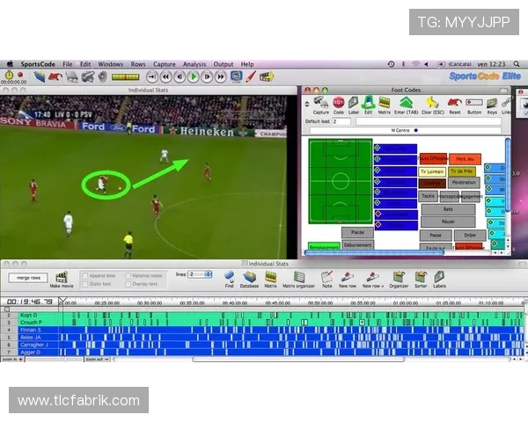This screenshot has height=422, width=528.
Task: Click the Capture icon in Foot Codes
Action: pyautogui.click(x=321, y=104)
